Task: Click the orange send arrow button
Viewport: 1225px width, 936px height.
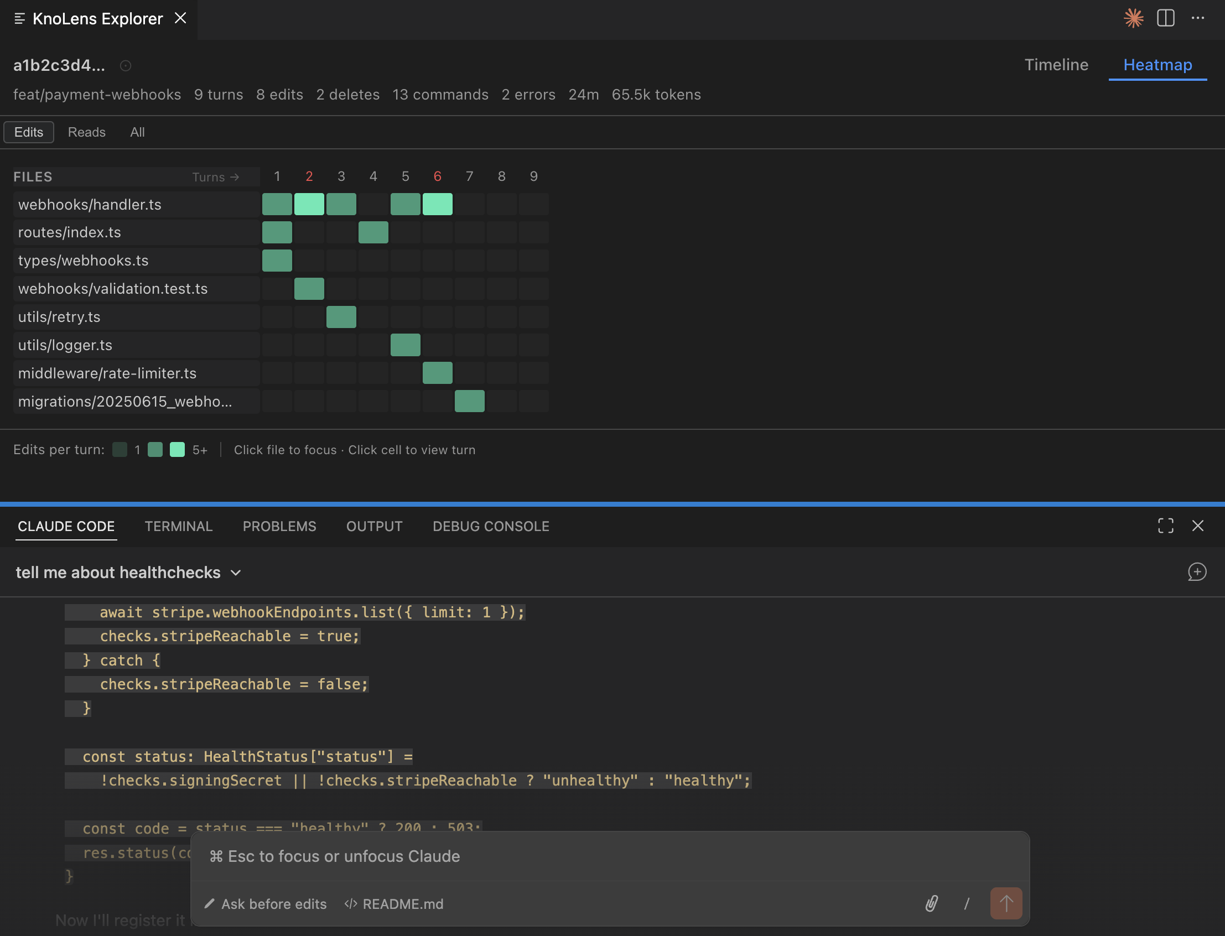Action: (1006, 904)
